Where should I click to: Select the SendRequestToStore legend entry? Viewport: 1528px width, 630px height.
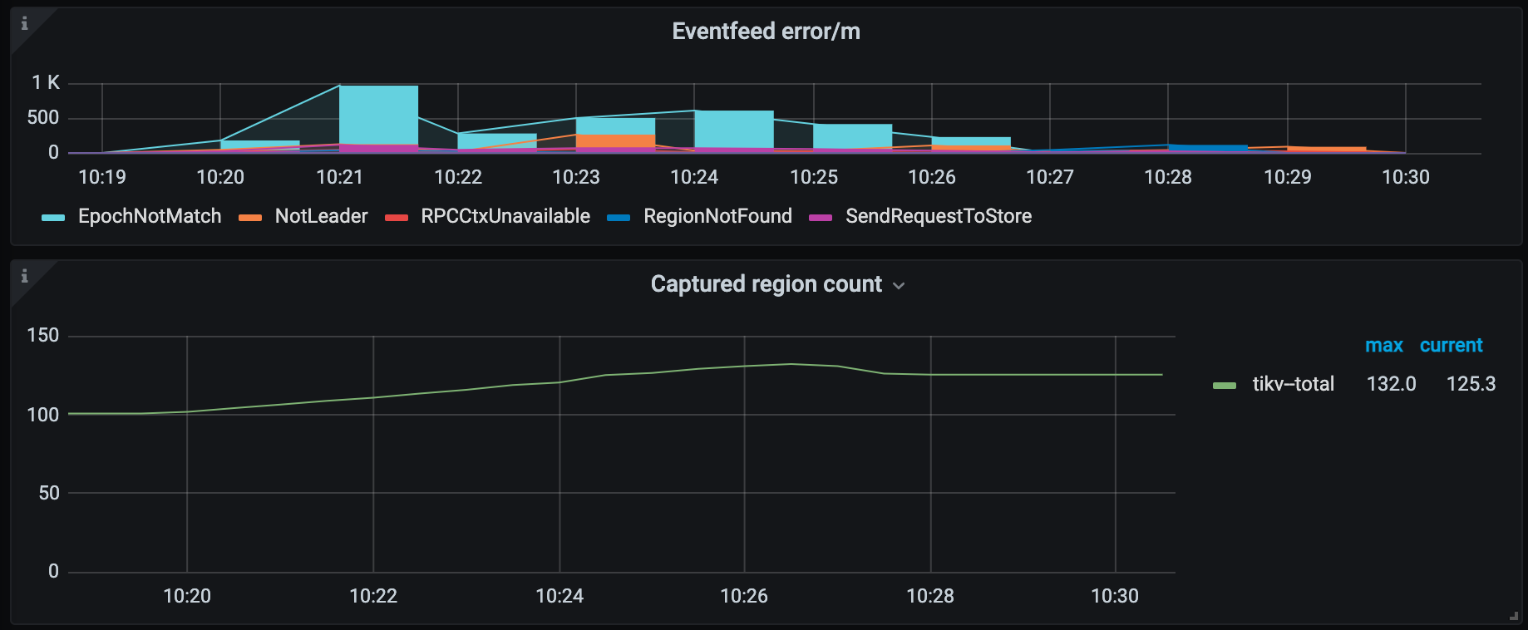(x=938, y=216)
